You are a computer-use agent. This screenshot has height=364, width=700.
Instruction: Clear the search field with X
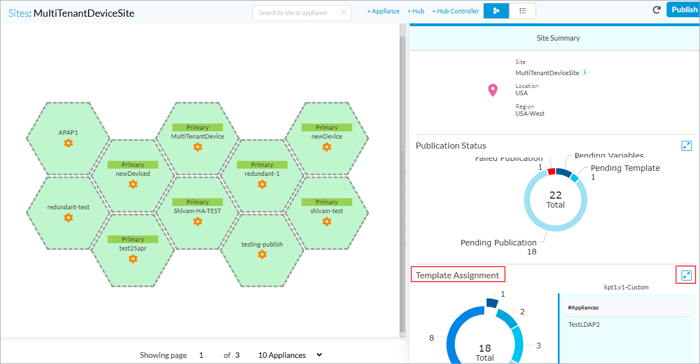[x=344, y=13]
